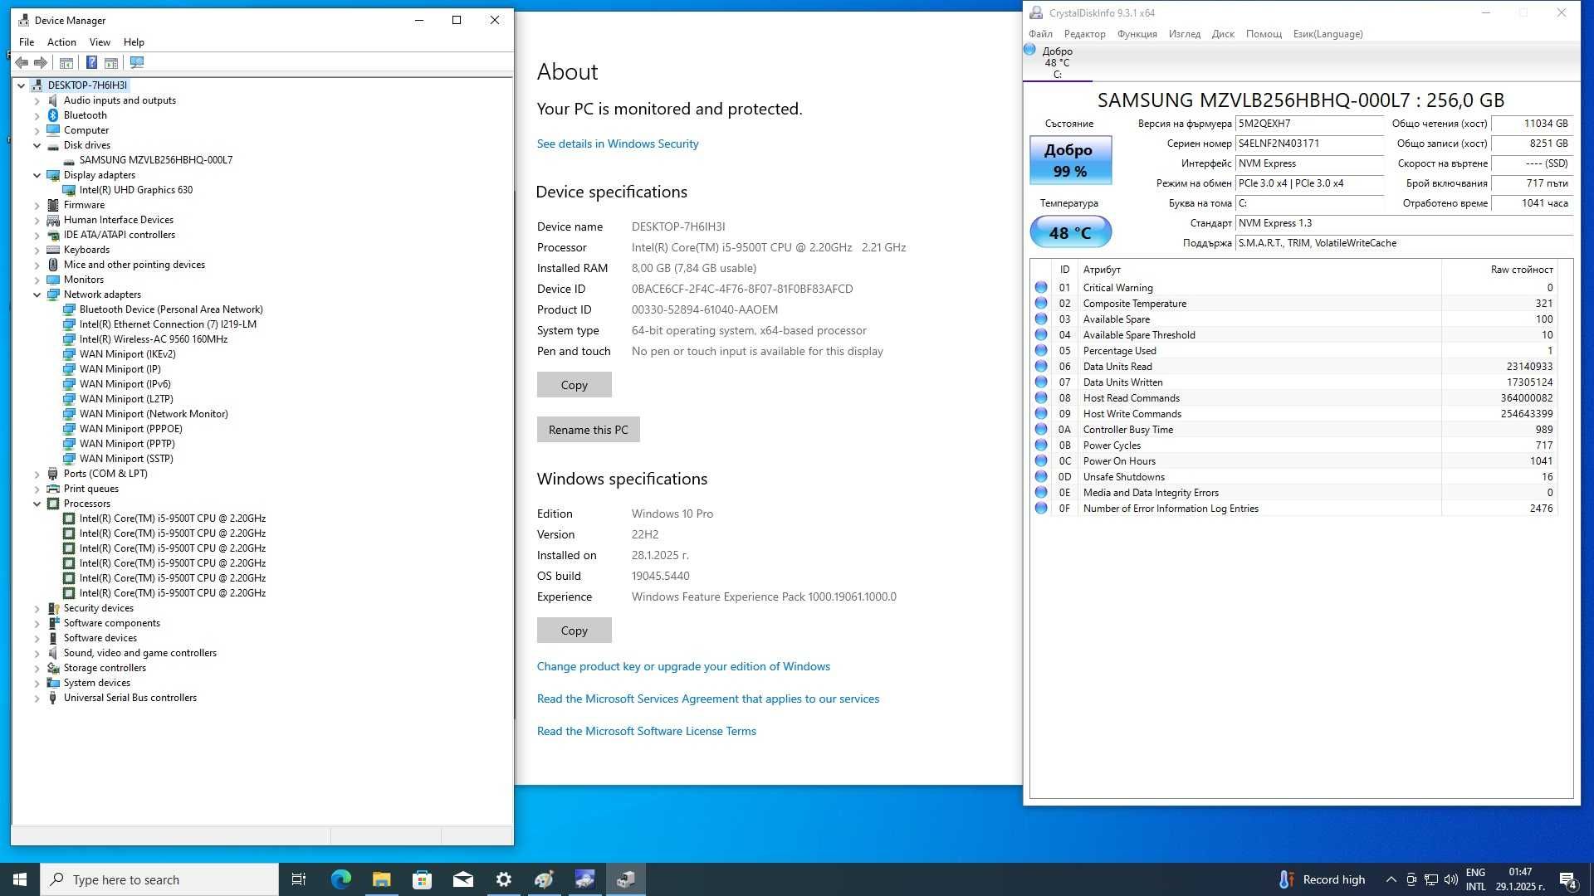Image resolution: width=1594 pixels, height=896 pixels.
Task: Open Microsoft Edge from the taskbar
Action: 340,879
